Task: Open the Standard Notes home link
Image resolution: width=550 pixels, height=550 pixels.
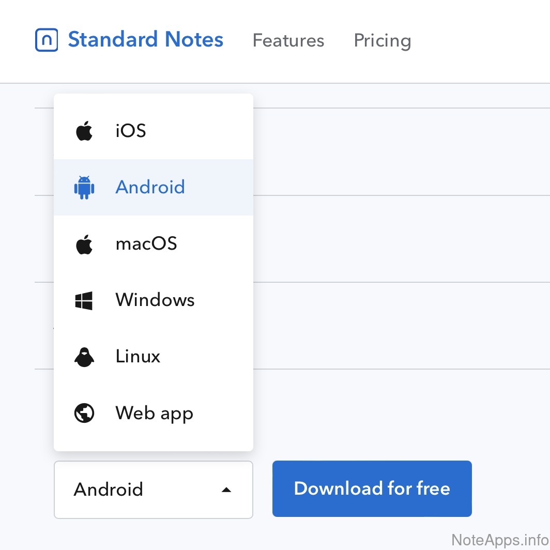Action: [x=145, y=40]
